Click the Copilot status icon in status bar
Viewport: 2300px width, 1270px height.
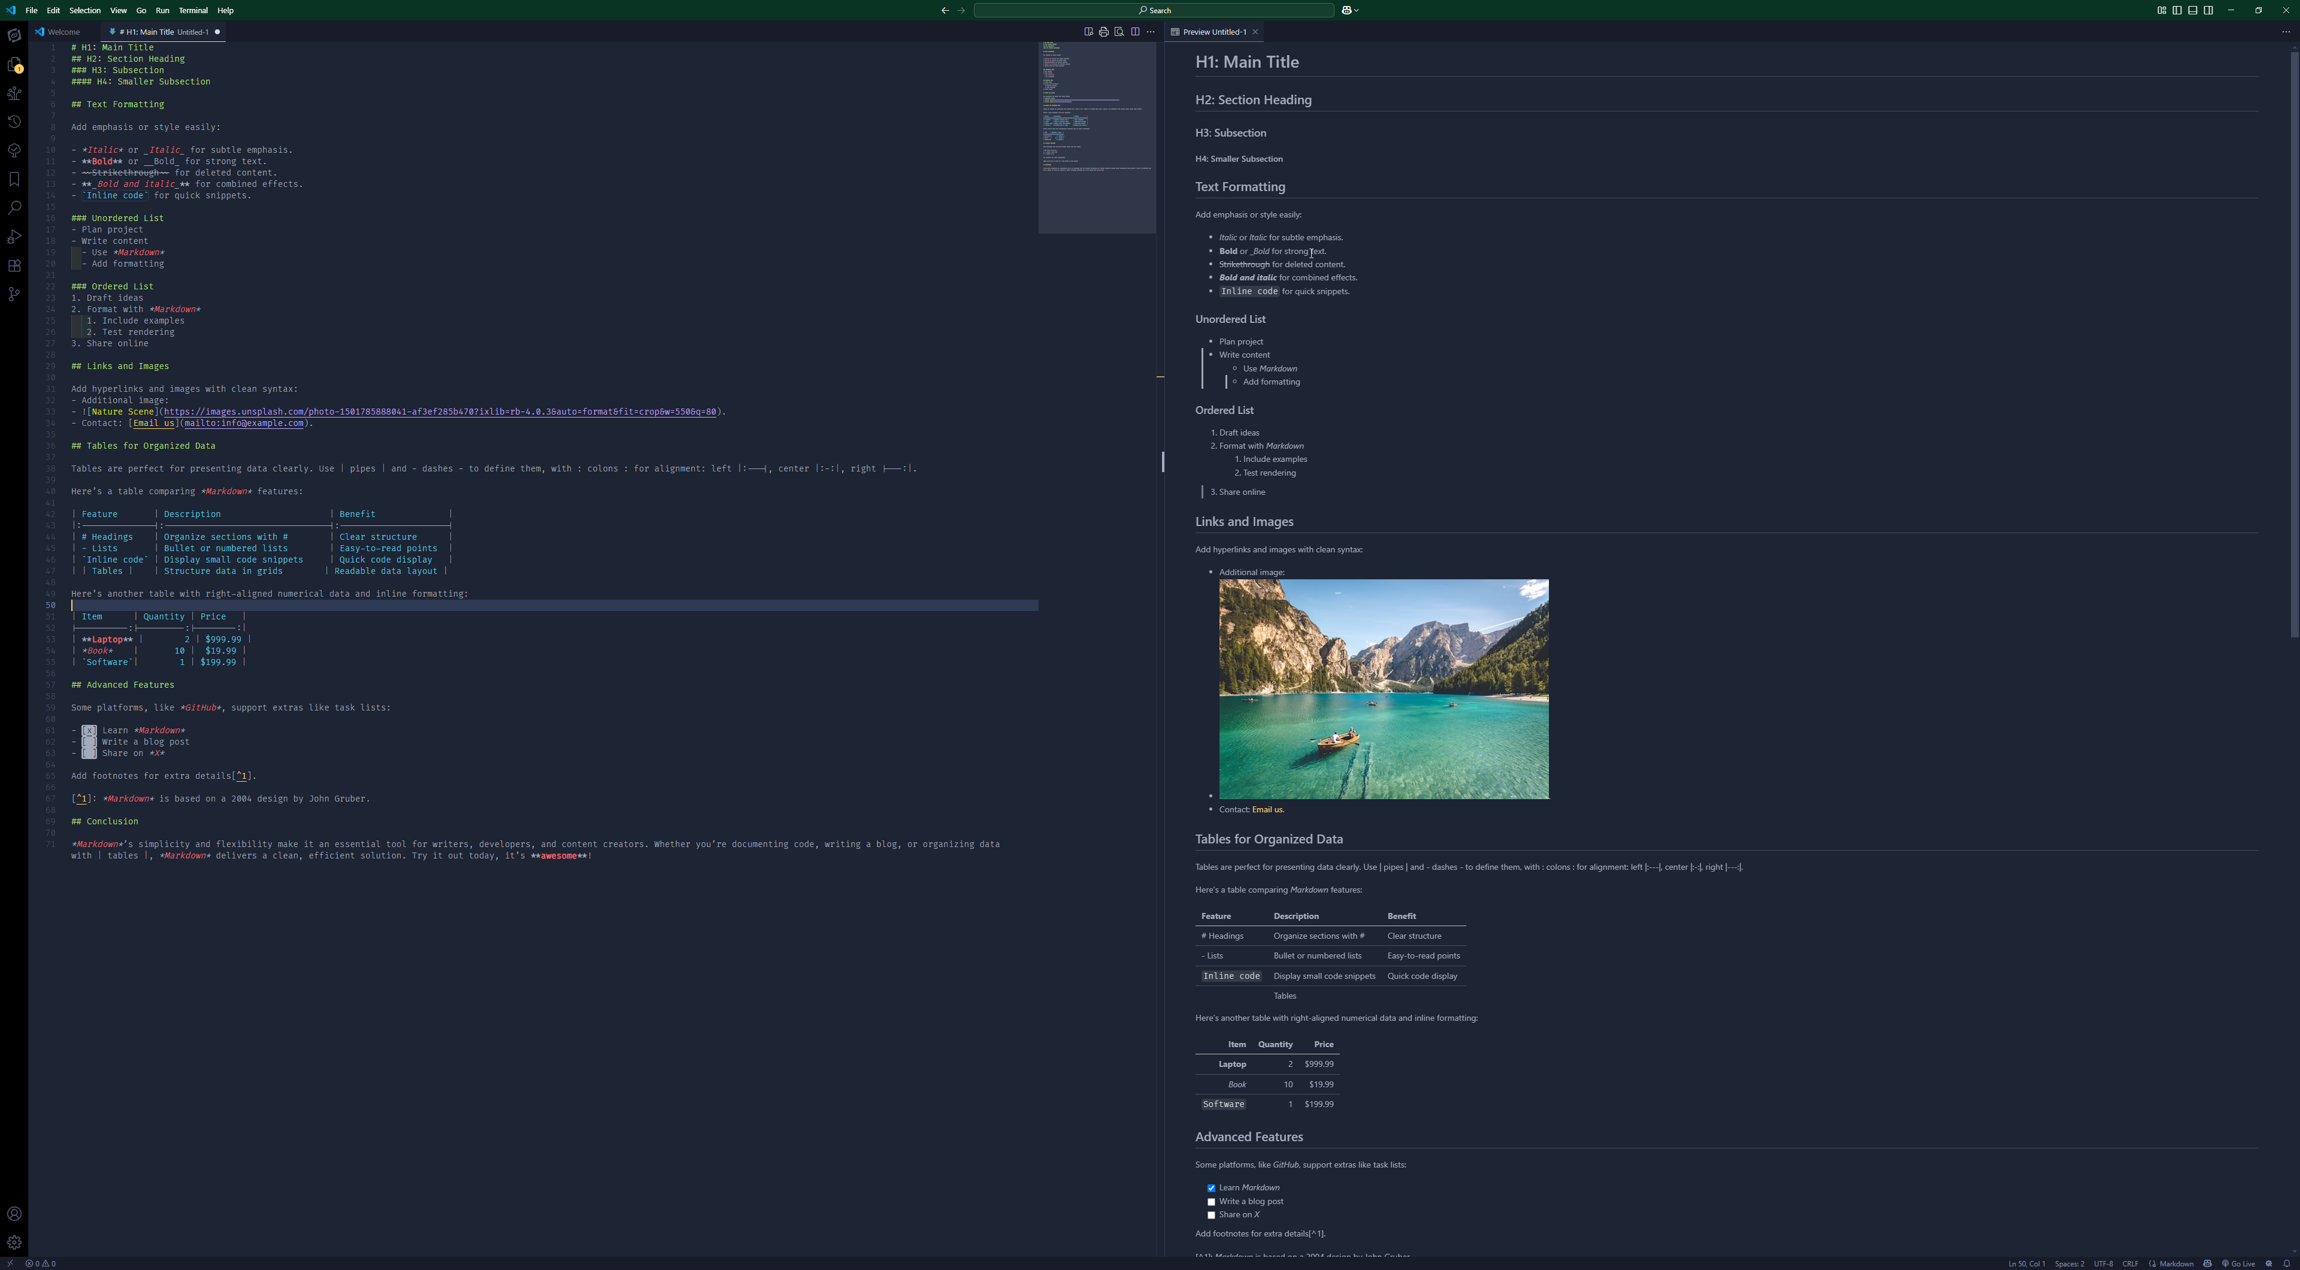click(x=2208, y=1264)
